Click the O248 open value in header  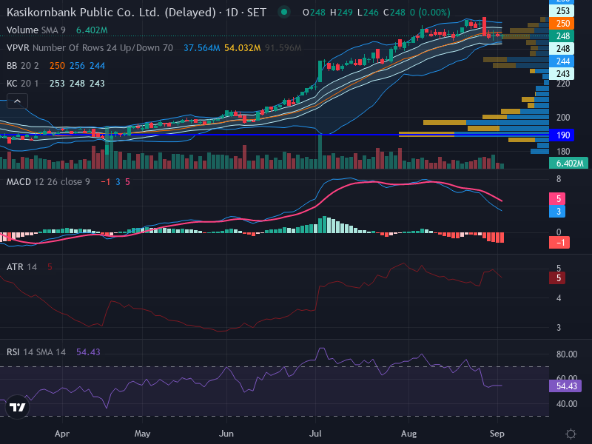(314, 13)
